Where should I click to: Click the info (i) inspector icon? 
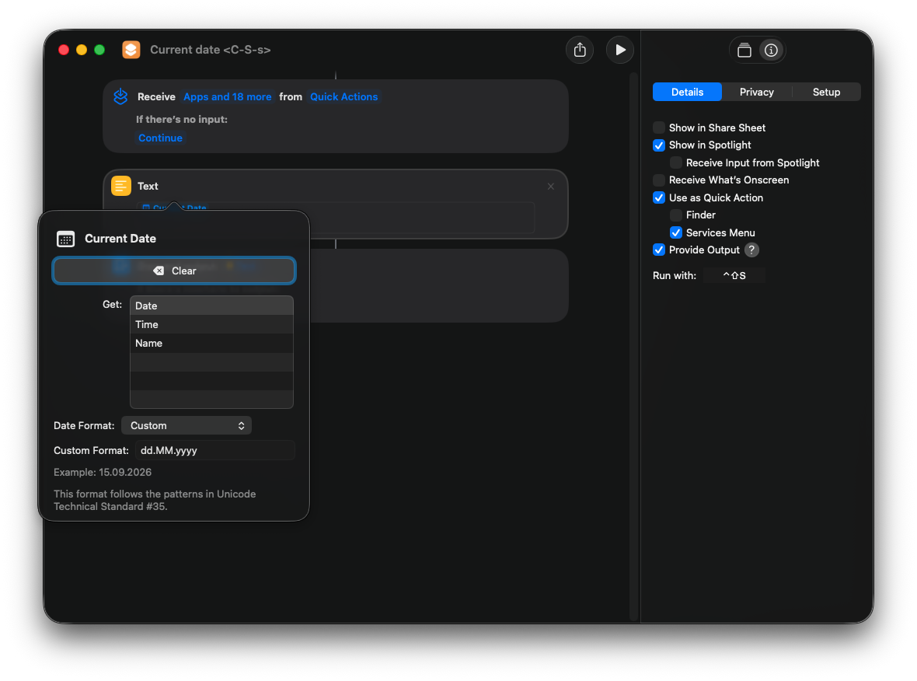point(771,49)
